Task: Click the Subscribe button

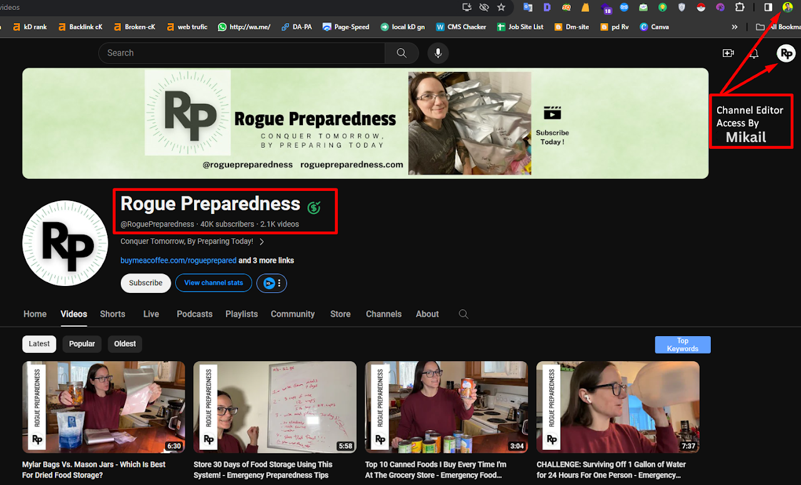Action: [x=146, y=283]
